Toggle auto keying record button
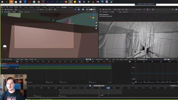 (90, 86)
